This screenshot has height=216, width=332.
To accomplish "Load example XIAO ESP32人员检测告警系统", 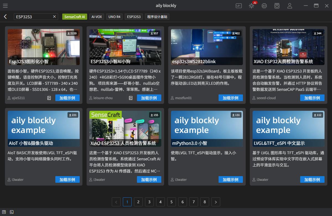I will click(x=312, y=98).
